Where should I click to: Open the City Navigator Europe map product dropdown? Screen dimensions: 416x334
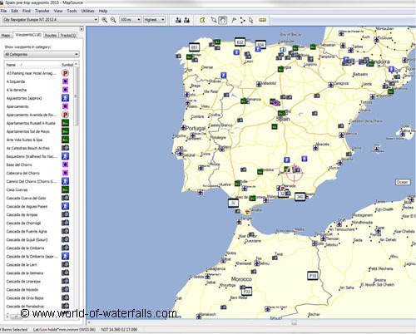click(51, 20)
